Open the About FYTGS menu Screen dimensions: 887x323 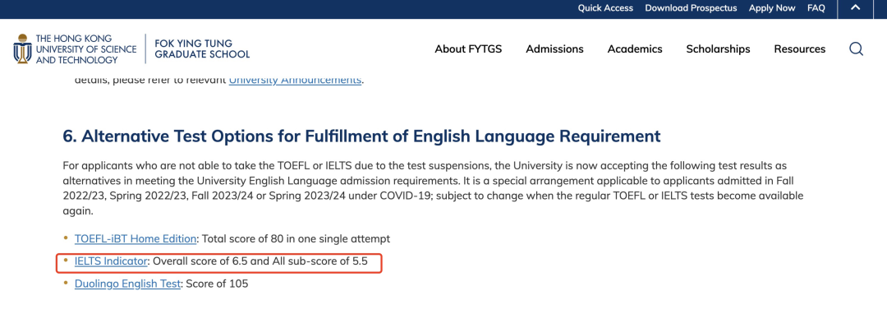468,49
